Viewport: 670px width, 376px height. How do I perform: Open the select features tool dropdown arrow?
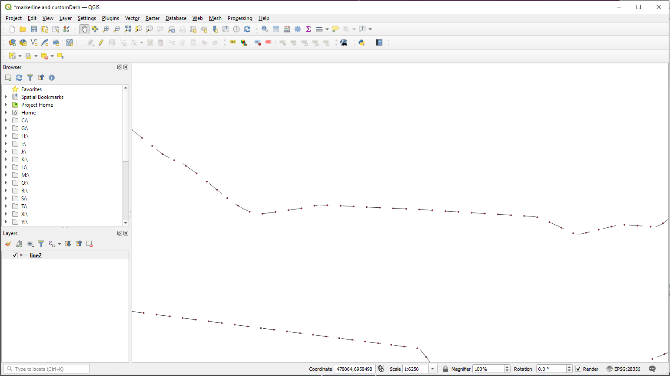tap(20, 56)
